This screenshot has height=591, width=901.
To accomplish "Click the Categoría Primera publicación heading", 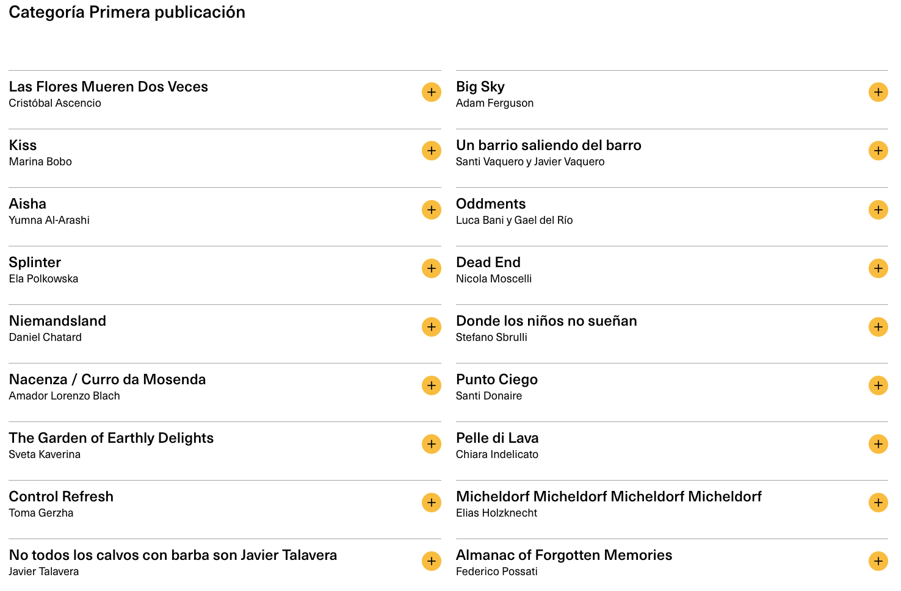I will pyautogui.click(x=127, y=12).
